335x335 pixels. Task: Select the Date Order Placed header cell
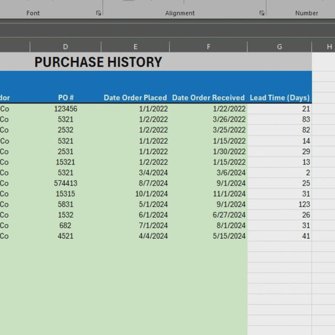coord(135,97)
